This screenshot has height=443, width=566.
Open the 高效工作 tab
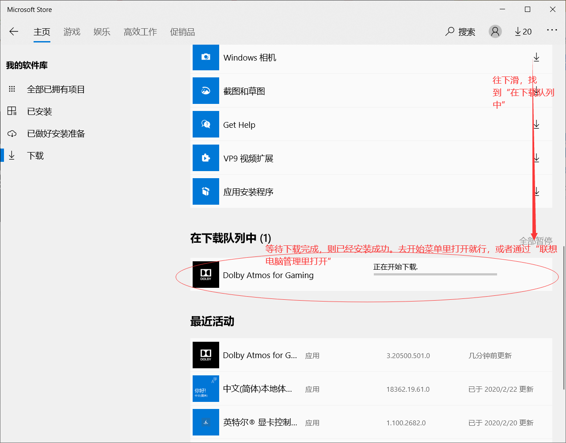pos(141,32)
